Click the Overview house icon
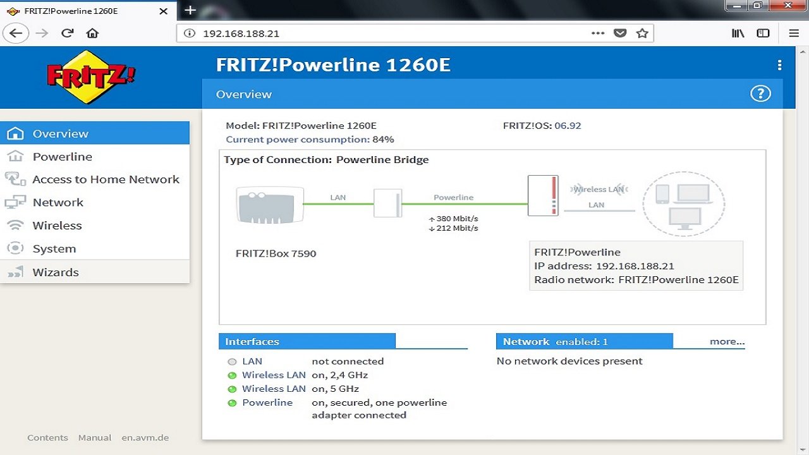The height and width of the screenshot is (455, 809). 15,133
